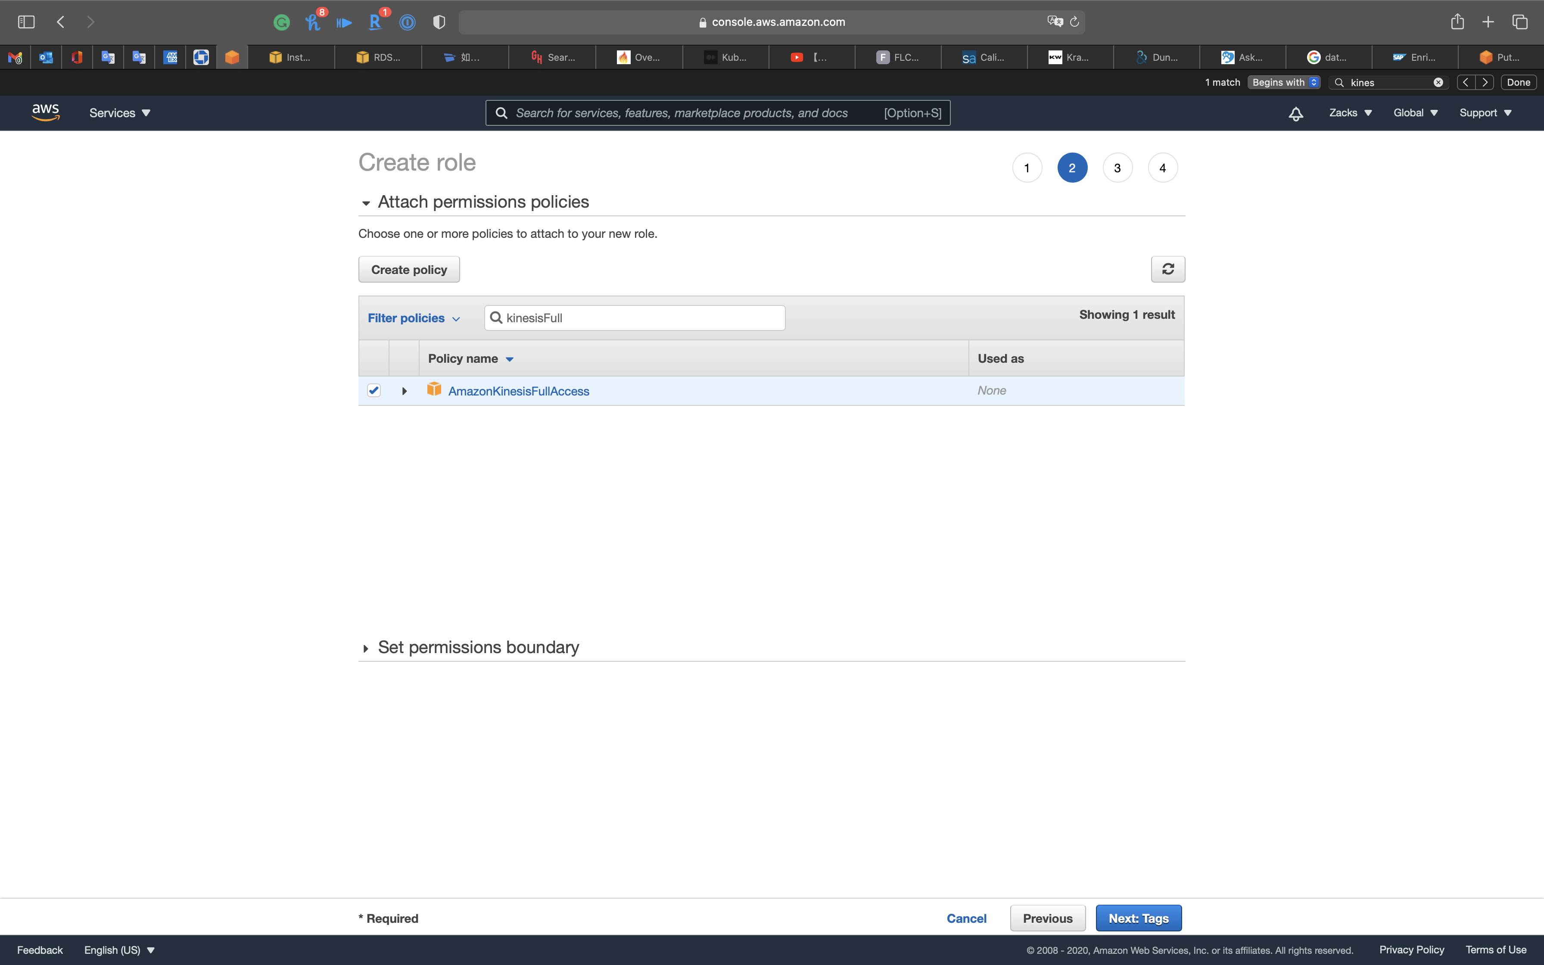Image resolution: width=1544 pixels, height=965 pixels.
Task: Click the browser share icon
Action: pyautogui.click(x=1457, y=22)
